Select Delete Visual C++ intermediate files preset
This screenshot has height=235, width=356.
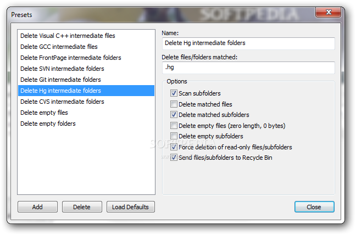[86, 36]
